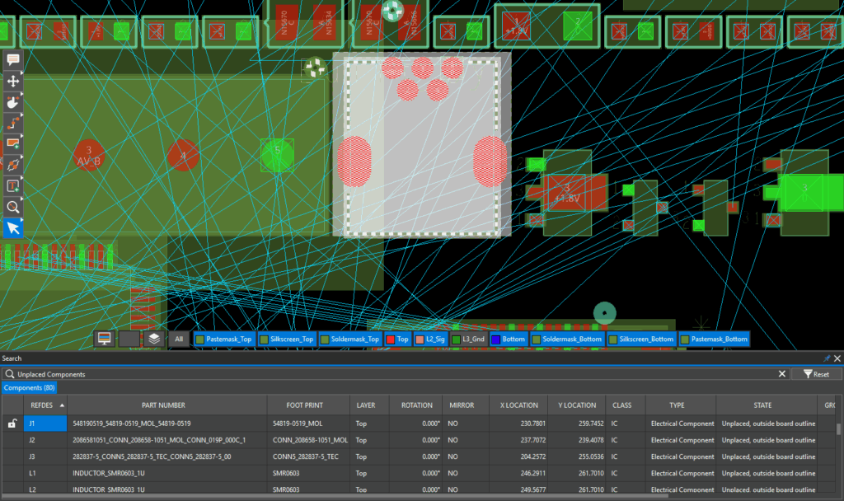Click the layer stack icon near the bottom
Screen dimensions: 844x501
click(153, 337)
